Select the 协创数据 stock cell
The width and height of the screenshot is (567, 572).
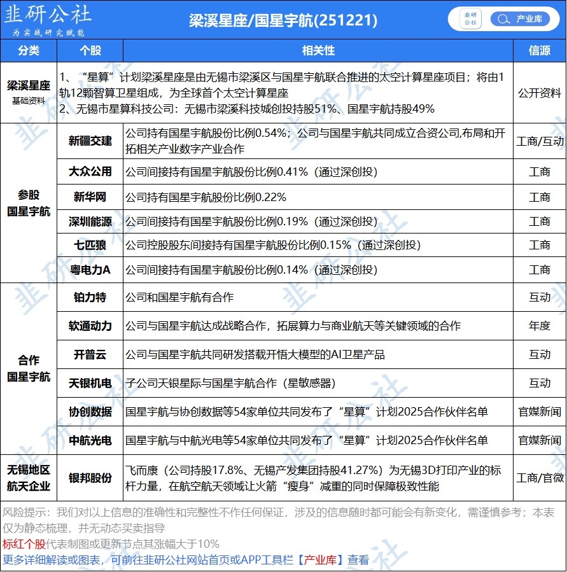coord(90,412)
